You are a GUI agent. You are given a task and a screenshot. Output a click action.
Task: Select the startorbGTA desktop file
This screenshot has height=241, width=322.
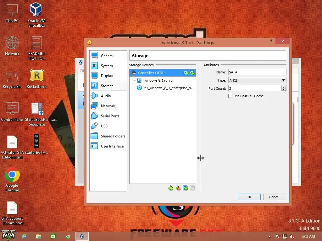(x=36, y=144)
